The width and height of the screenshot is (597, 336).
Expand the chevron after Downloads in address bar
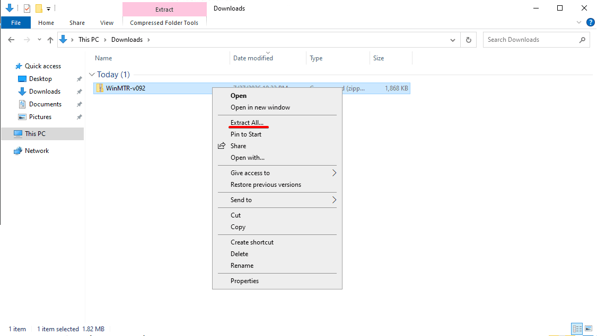pyautogui.click(x=148, y=40)
